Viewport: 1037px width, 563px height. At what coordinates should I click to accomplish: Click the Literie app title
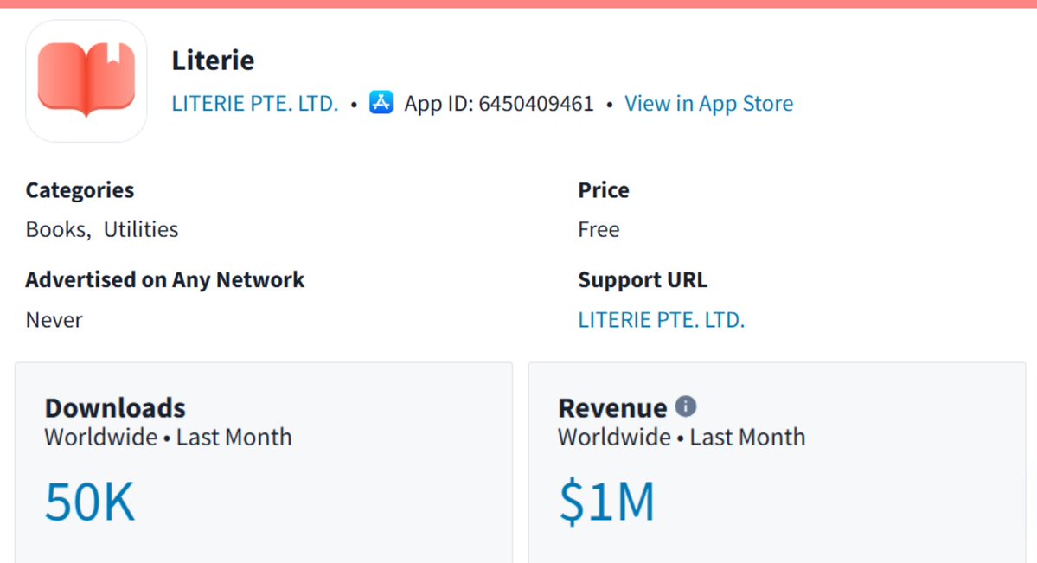(213, 61)
